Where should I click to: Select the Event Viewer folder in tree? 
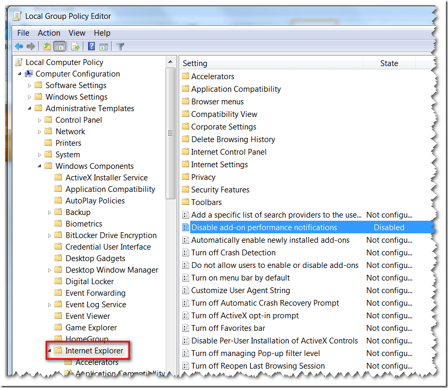coord(88,316)
